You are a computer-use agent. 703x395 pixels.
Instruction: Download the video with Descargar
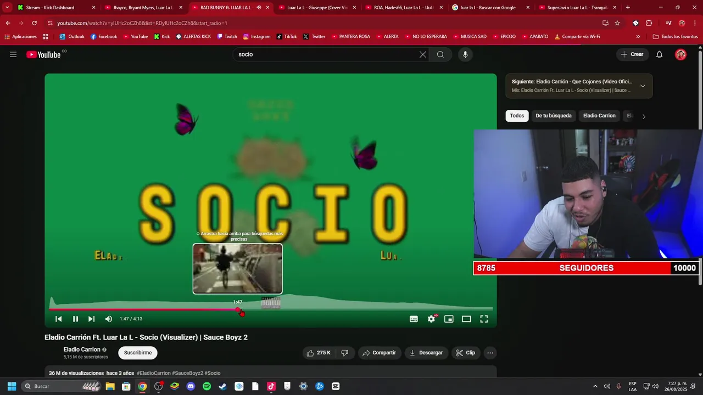pos(426,353)
